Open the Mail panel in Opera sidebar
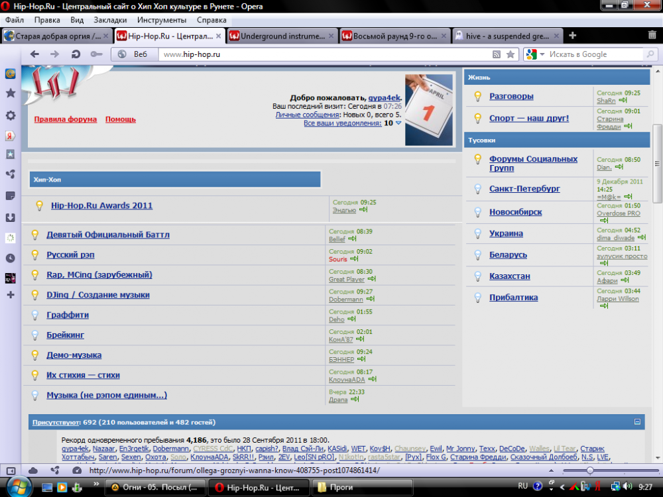Viewport: 663px width, 497px height. click(10, 74)
